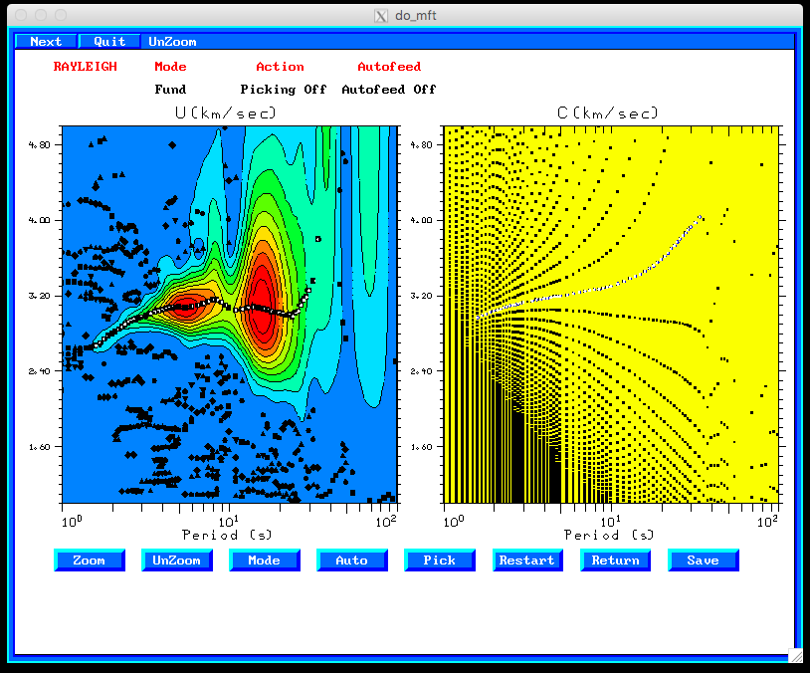Change the Mode using bottom button
The image size is (810, 673).
265,561
